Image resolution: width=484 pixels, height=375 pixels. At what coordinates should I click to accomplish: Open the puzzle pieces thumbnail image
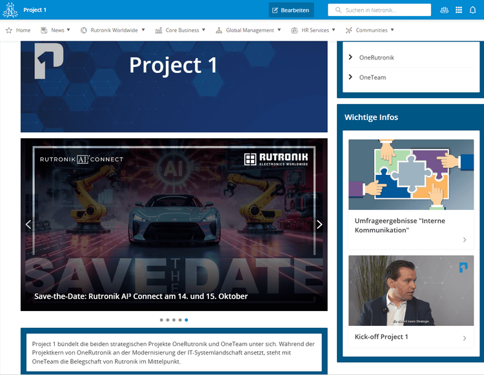point(411,174)
